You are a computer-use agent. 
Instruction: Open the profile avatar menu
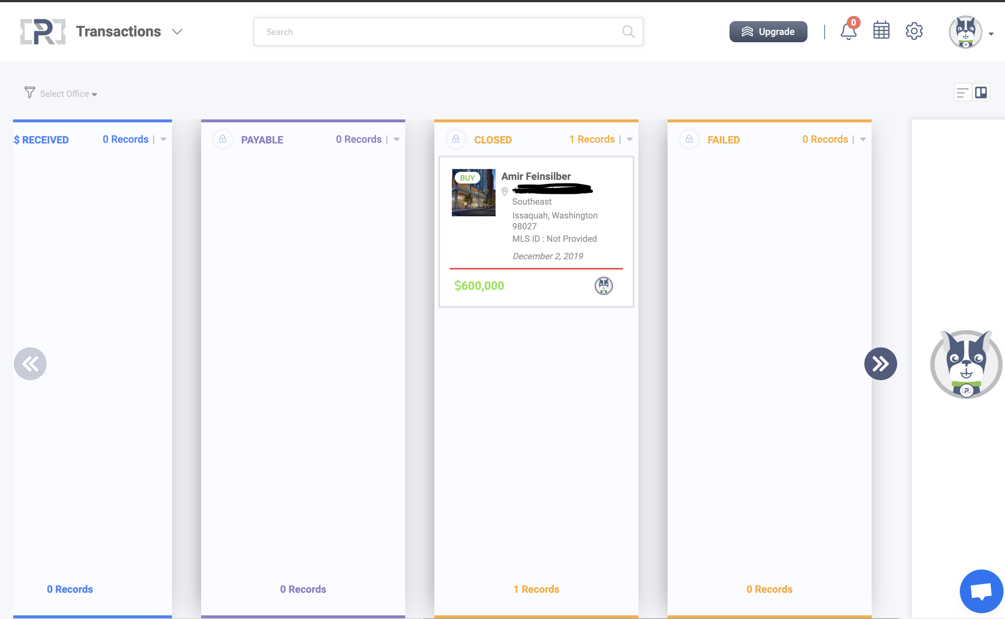point(966,32)
